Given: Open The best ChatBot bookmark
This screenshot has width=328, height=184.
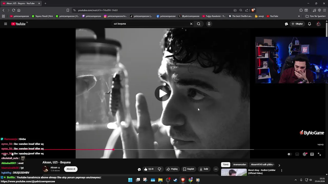Looking at the screenshot, I should pos(240,16).
